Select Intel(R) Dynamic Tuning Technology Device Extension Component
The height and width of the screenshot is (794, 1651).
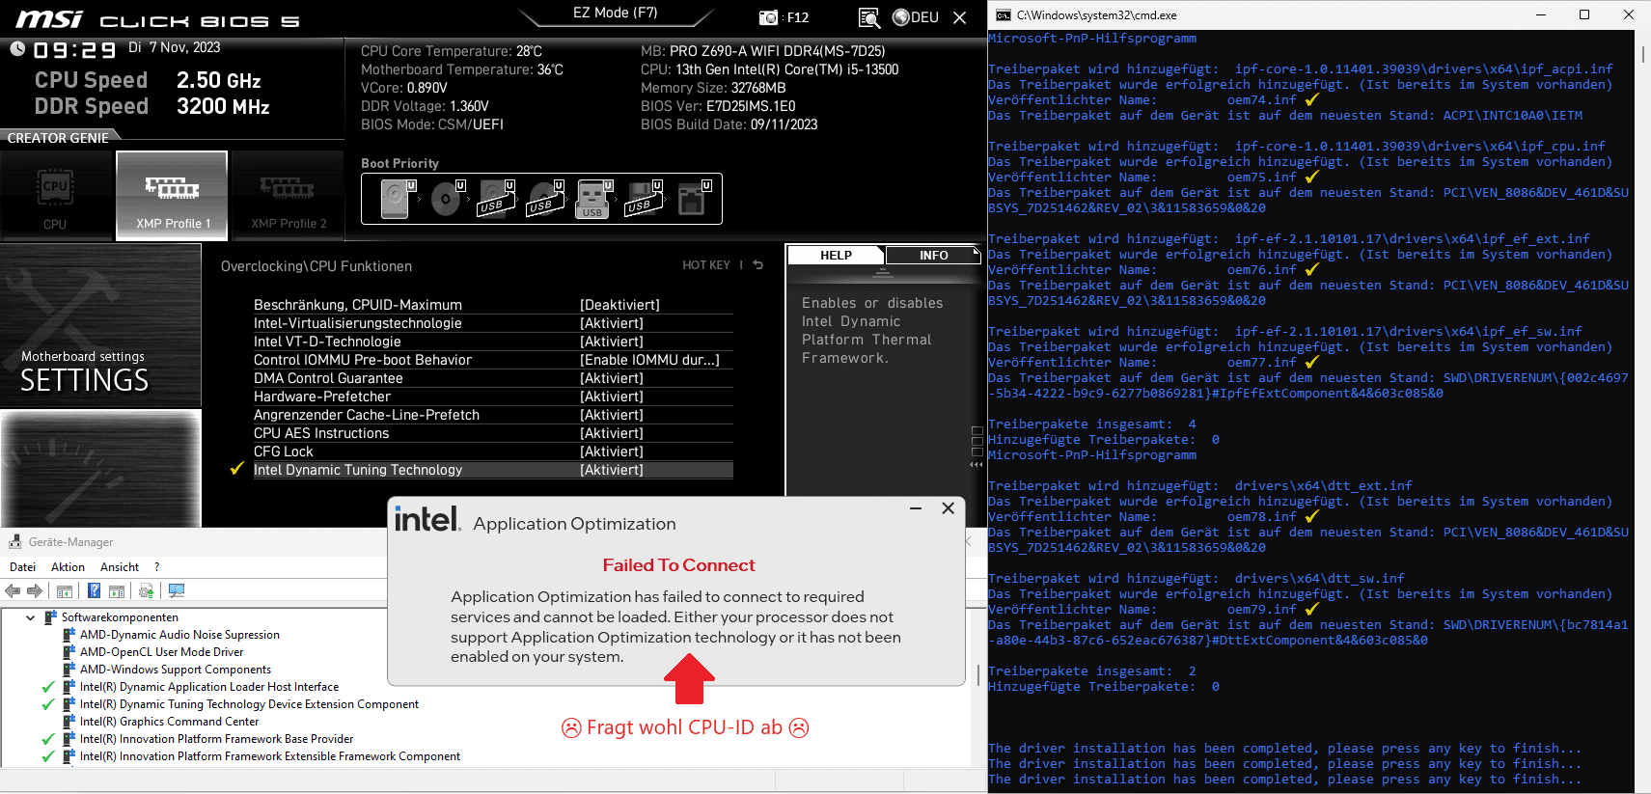tap(249, 704)
